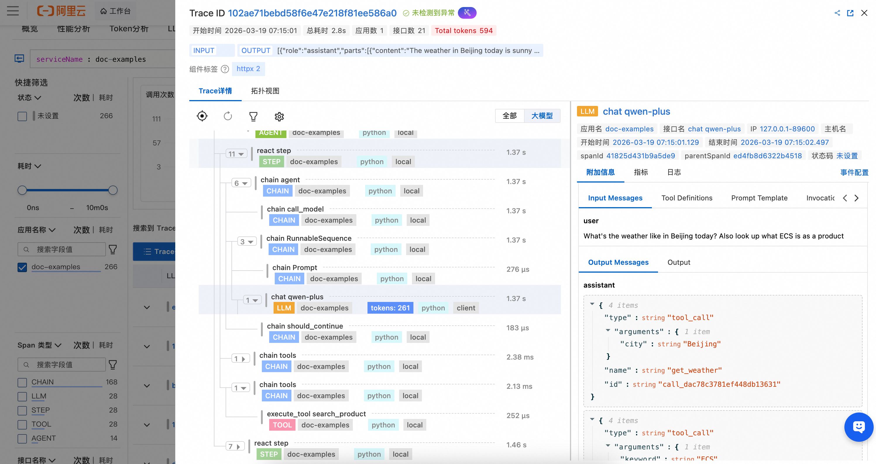Viewport: 876px width, 464px height.
Task: Open the 日志 tab
Action: (x=674, y=172)
